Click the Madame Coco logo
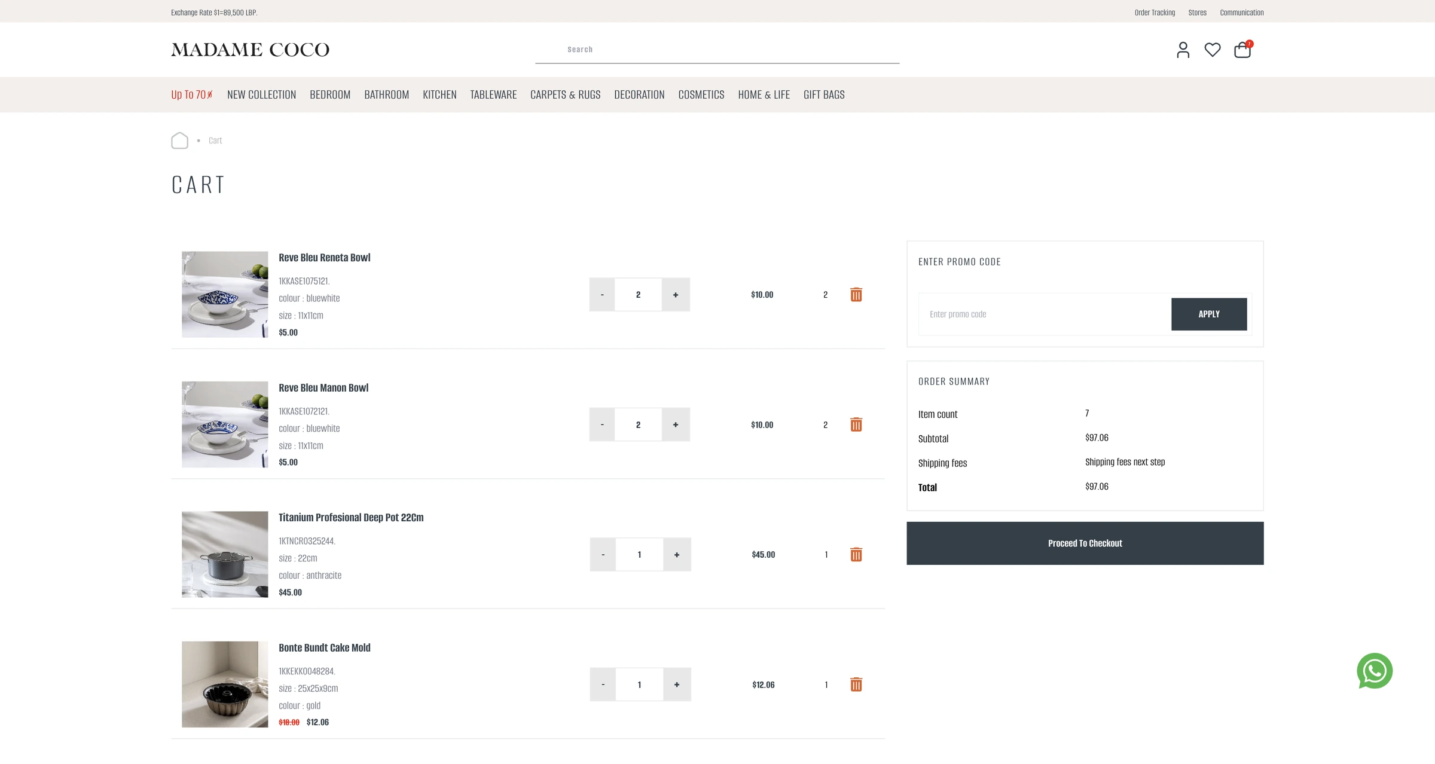Viewport: 1435px width, 764px height. pyautogui.click(x=250, y=50)
